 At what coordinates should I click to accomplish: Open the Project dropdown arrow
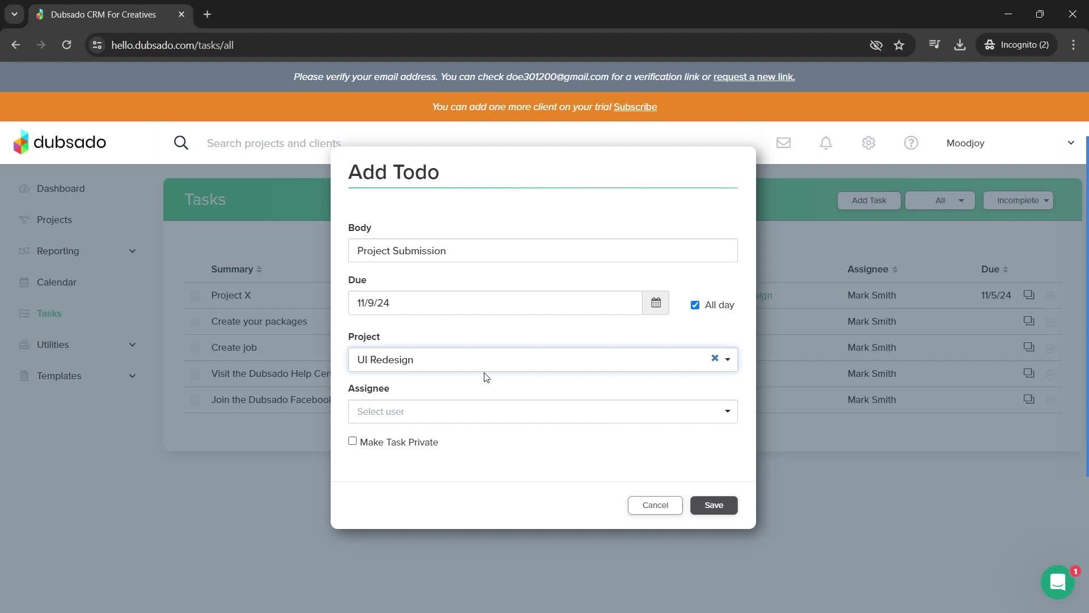click(728, 360)
